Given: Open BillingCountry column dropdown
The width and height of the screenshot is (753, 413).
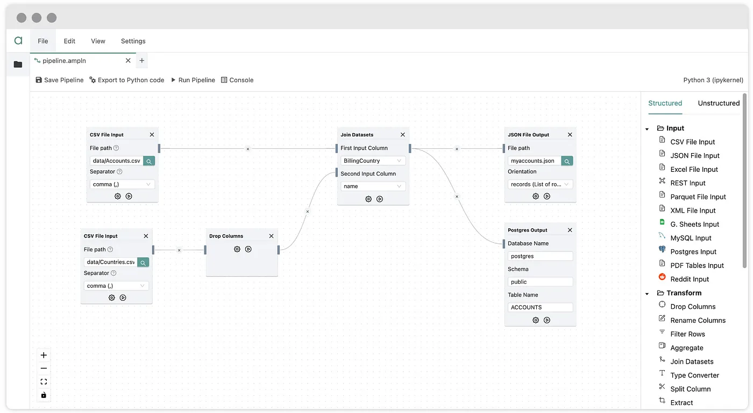Looking at the screenshot, I should pyautogui.click(x=373, y=161).
